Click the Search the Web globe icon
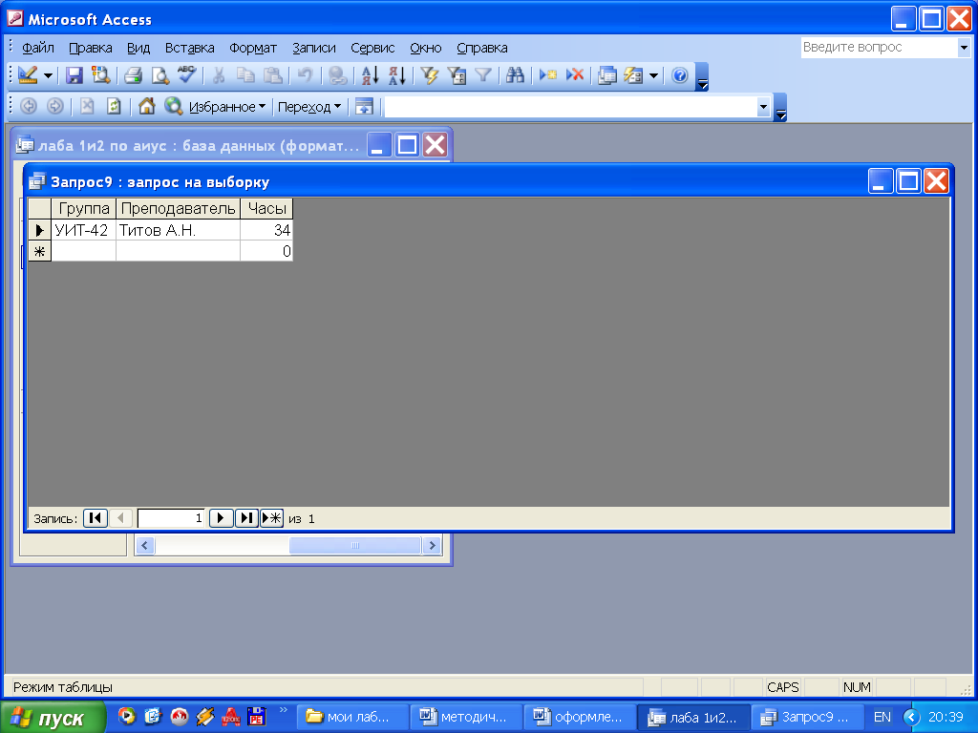The width and height of the screenshot is (978, 733). tap(173, 107)
